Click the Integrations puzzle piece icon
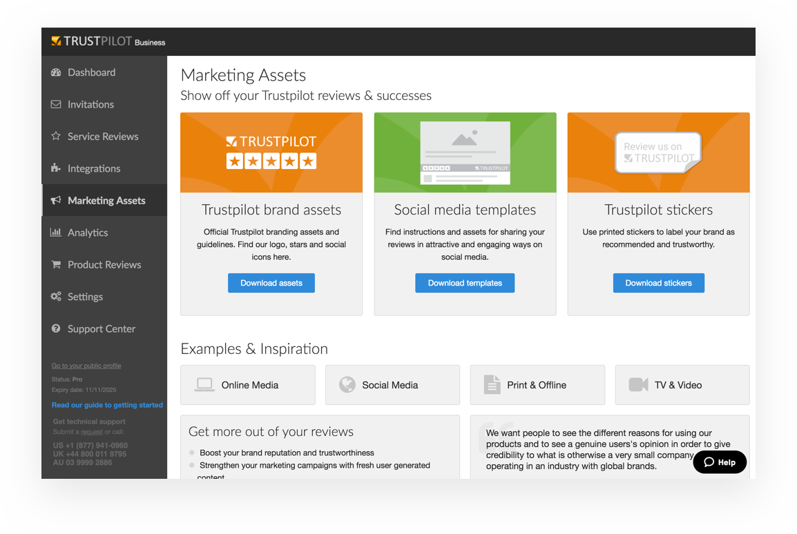The height and width of the screenshot is (534, 797). point(56,168)
